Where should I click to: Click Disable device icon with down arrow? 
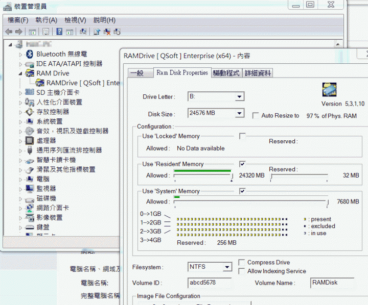[x=117, y=32]
